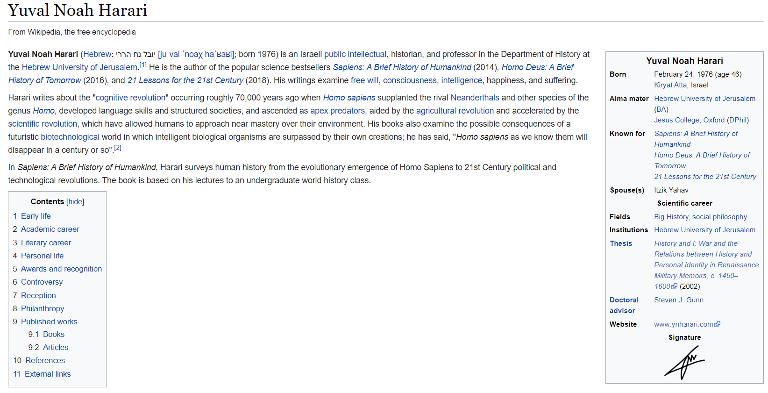
Task: Open the cognitive revolution link
Action: click(130, 98)
